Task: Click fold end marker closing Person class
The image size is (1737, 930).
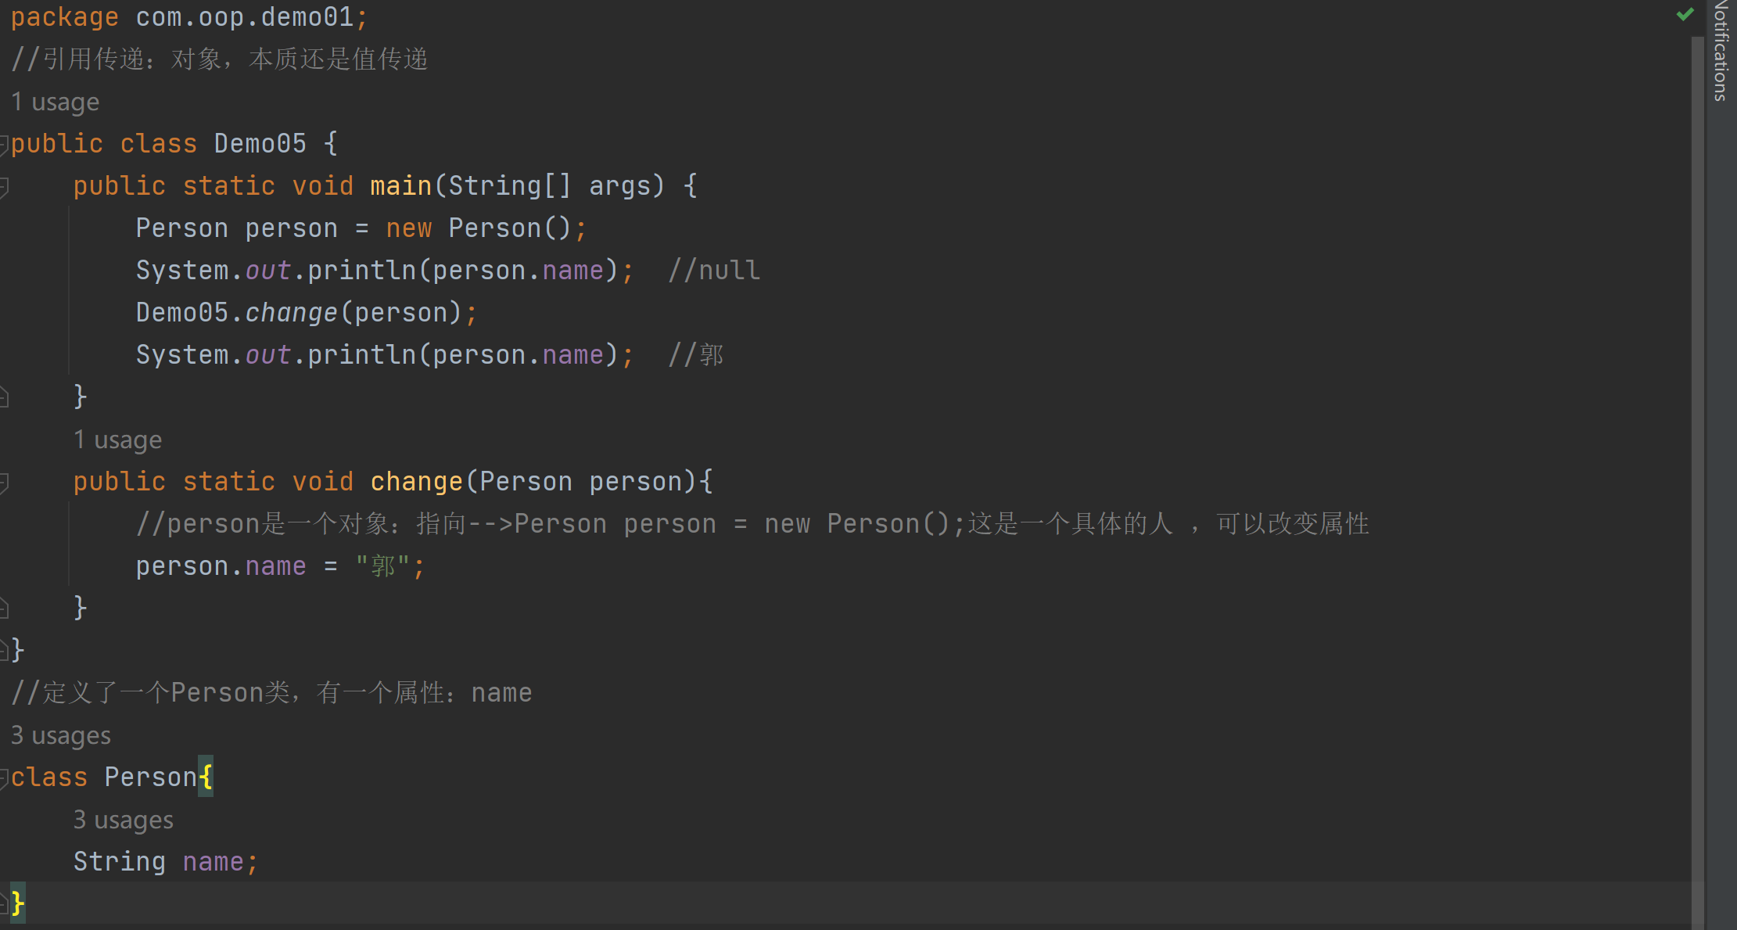Action: coord(4,904)
